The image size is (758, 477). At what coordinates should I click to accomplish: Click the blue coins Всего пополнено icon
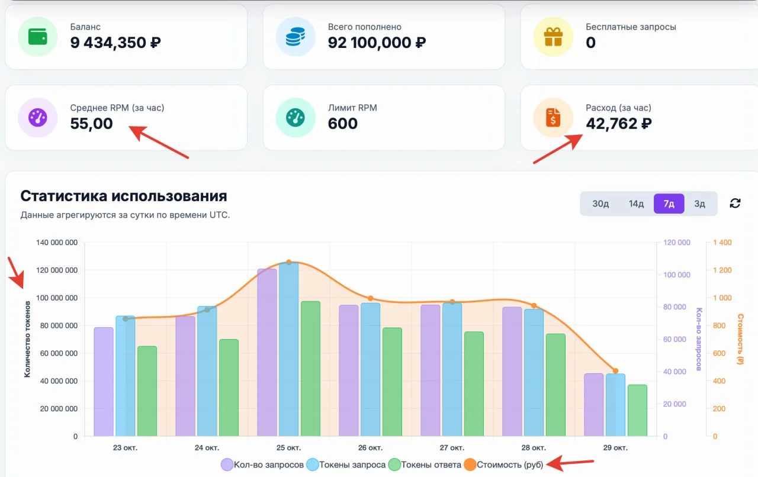(296, 37)
